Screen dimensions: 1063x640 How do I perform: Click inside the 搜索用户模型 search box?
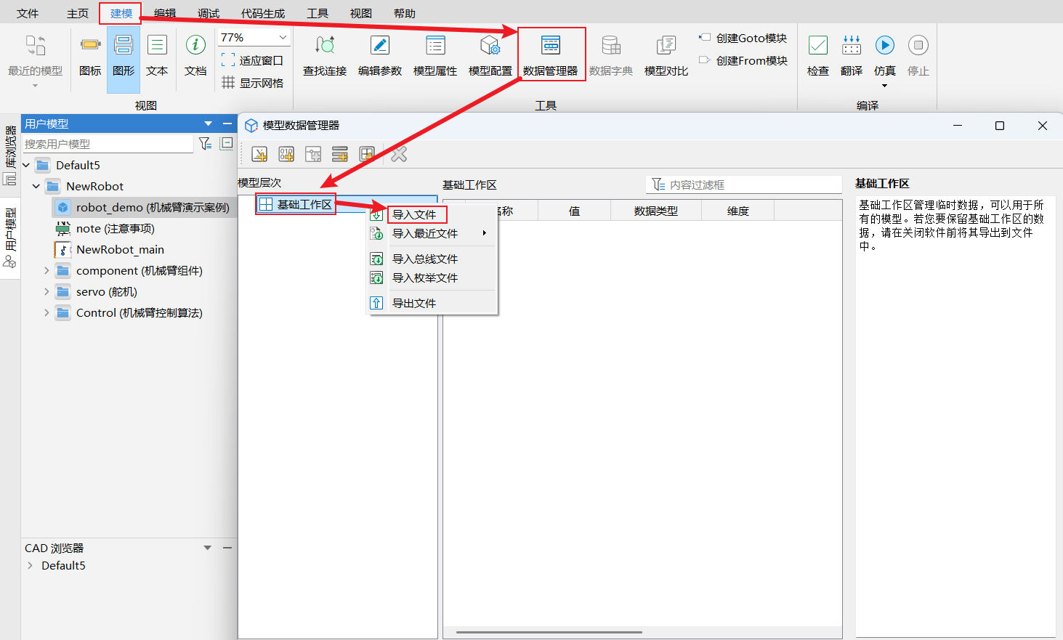[108, 144]
